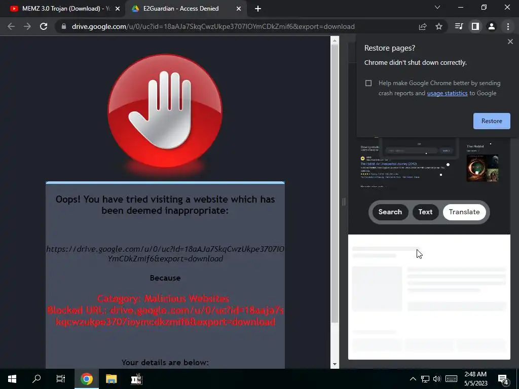Open the last pinned taskbar app icon
Image resolution: width=519 pixels, height=389 pixels.
click(x=136, y=379)
